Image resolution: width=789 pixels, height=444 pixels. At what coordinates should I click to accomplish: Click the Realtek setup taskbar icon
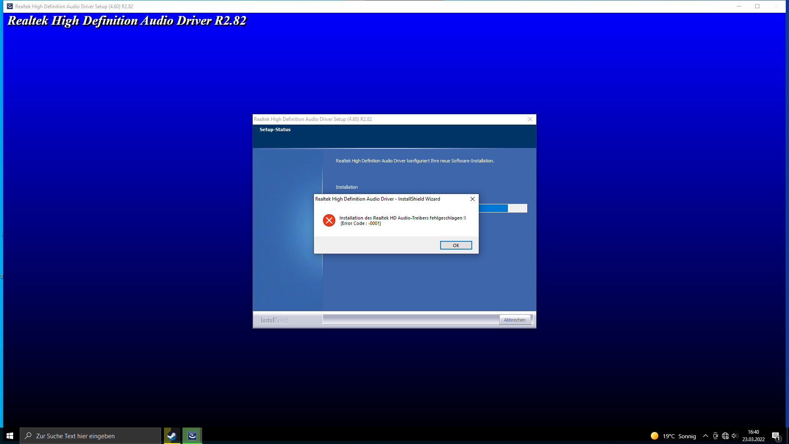192,436
